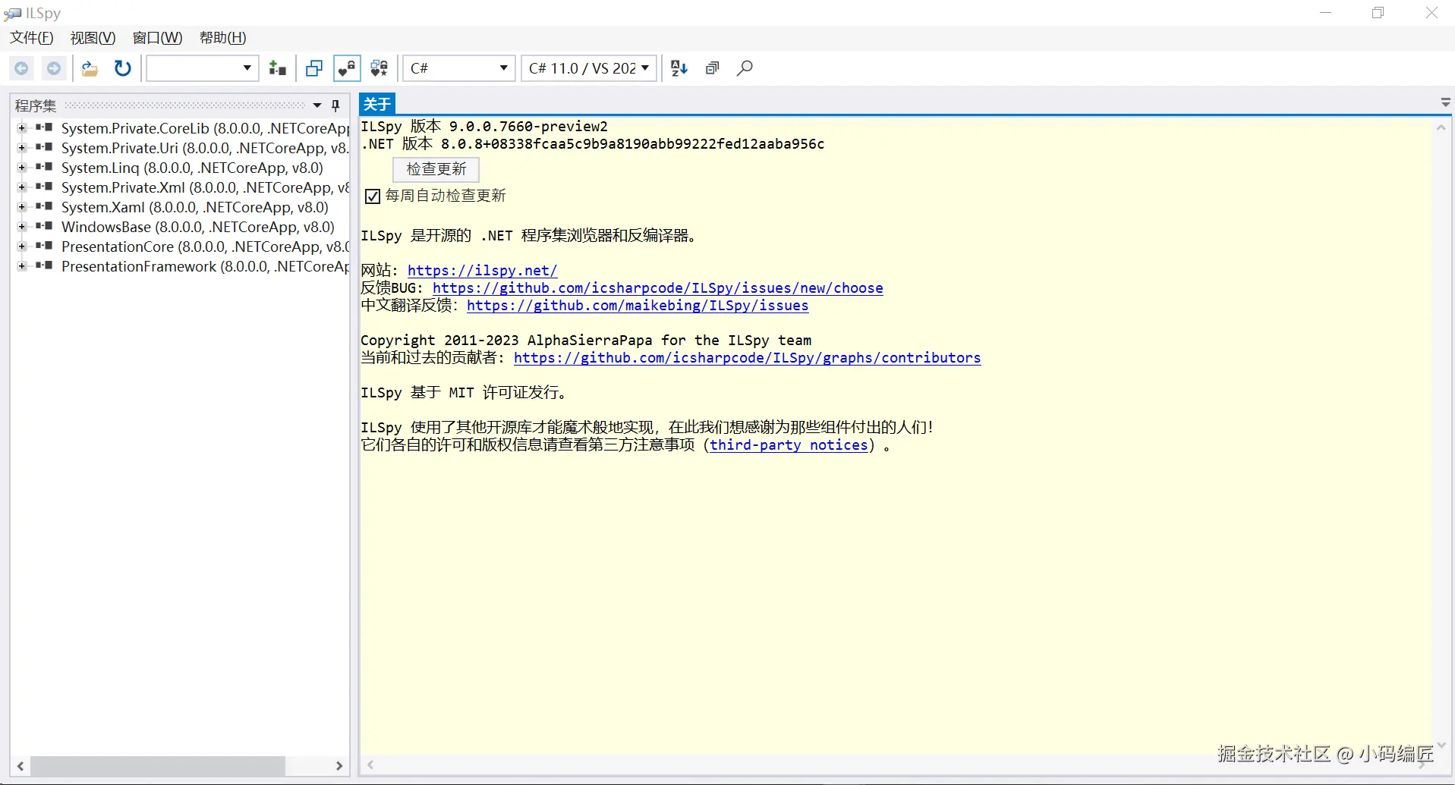
Task: Click the Forward navigation arrow
Action: coord(54,68)
